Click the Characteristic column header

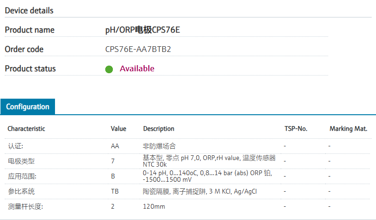click(26, 128)
